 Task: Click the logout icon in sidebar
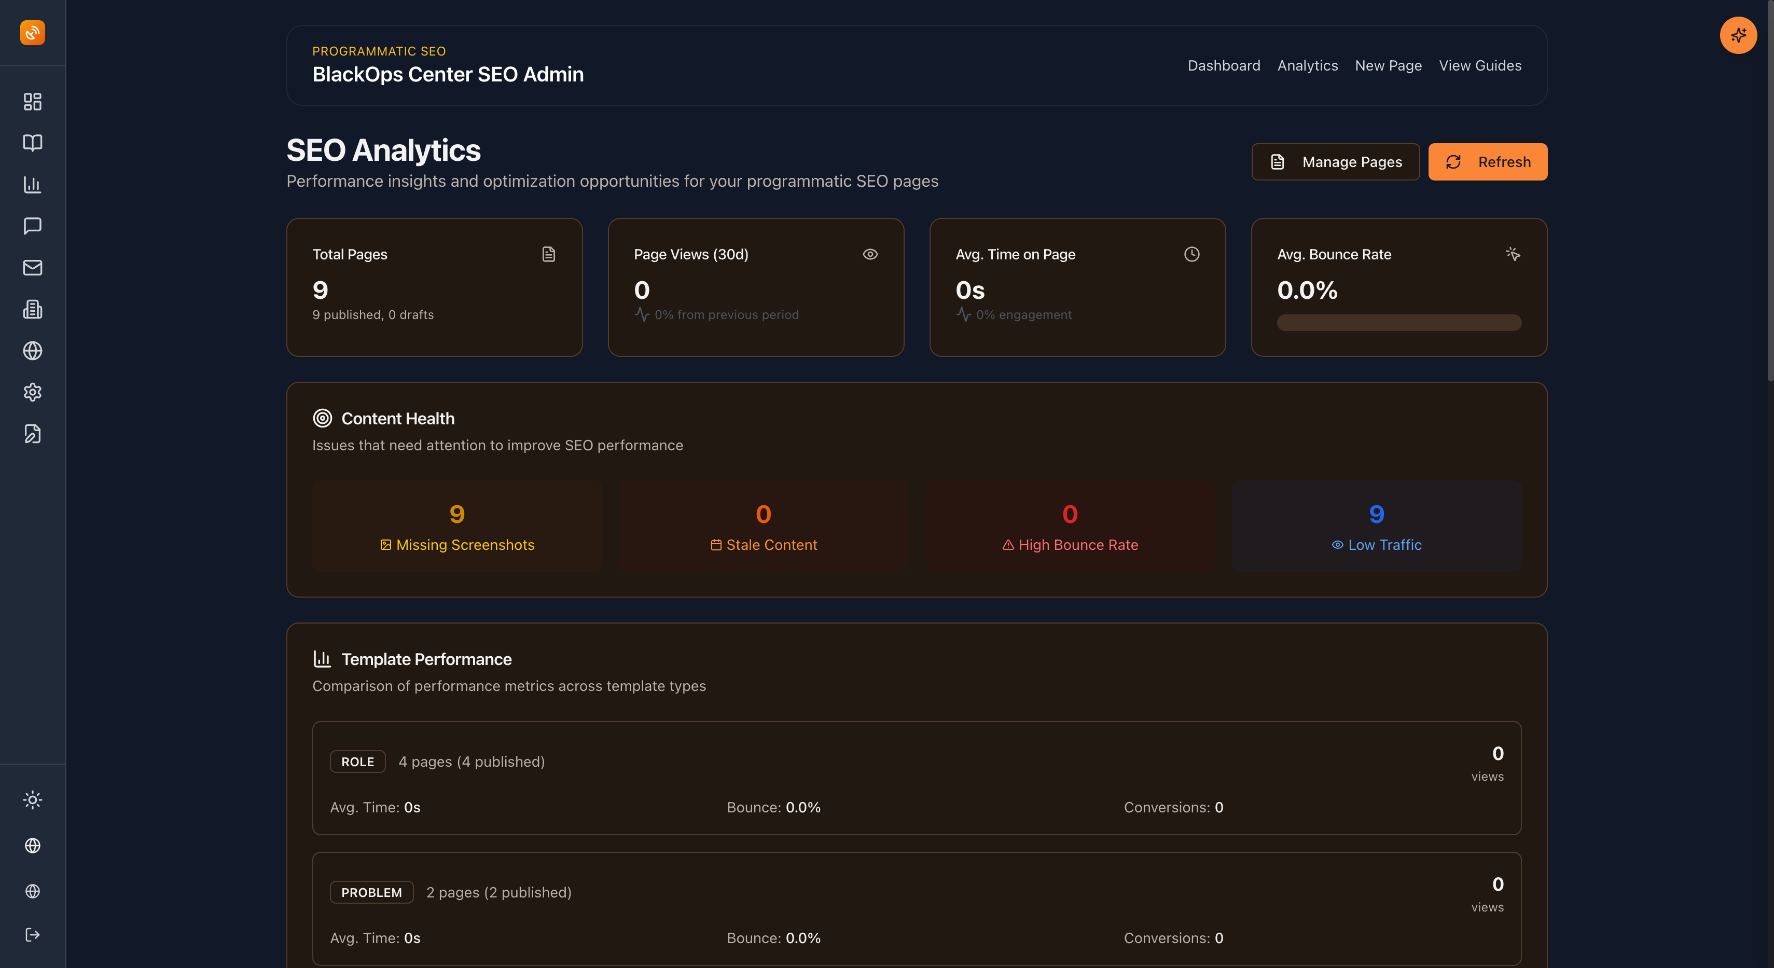[x=32, y=934]
